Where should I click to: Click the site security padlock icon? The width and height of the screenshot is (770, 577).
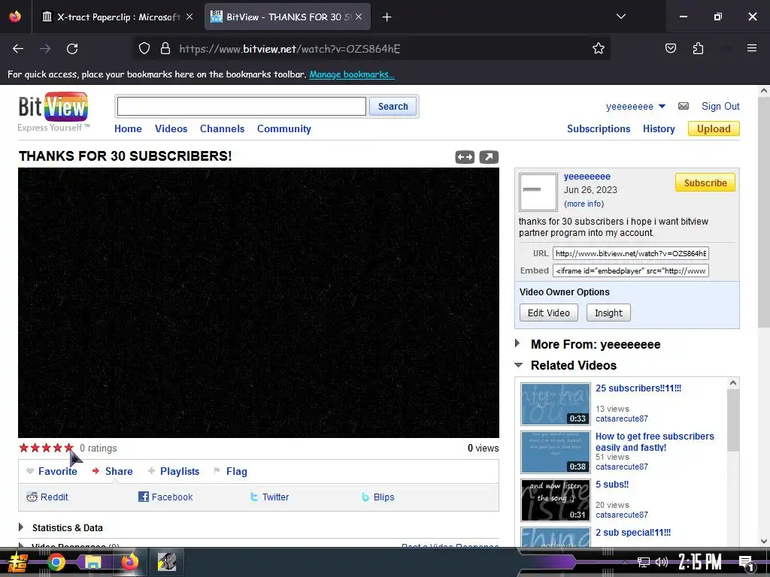click(165, 49)
